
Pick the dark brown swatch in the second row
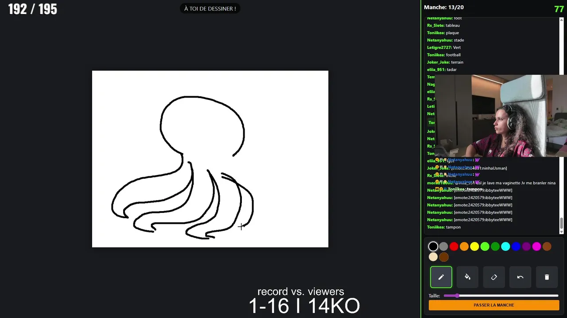[x=443, y=257]
